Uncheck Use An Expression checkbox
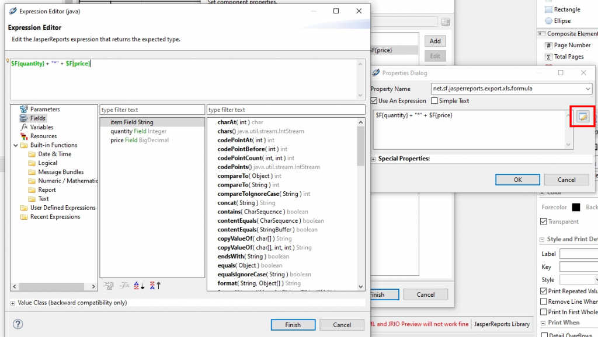This screenshot has width=598, height=337. [374, 101]
